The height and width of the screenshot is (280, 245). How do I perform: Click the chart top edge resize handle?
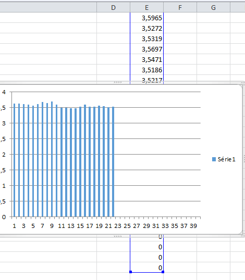coord(118,83)
